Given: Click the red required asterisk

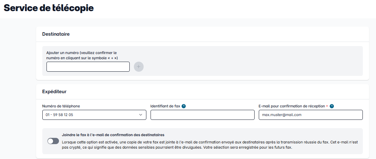Looking at the screenshot, I should tap(327, 106).
